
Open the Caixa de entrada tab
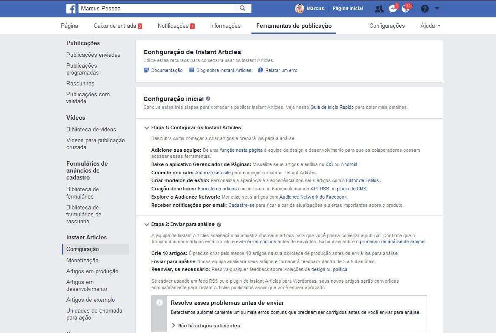tap(117, 26)
